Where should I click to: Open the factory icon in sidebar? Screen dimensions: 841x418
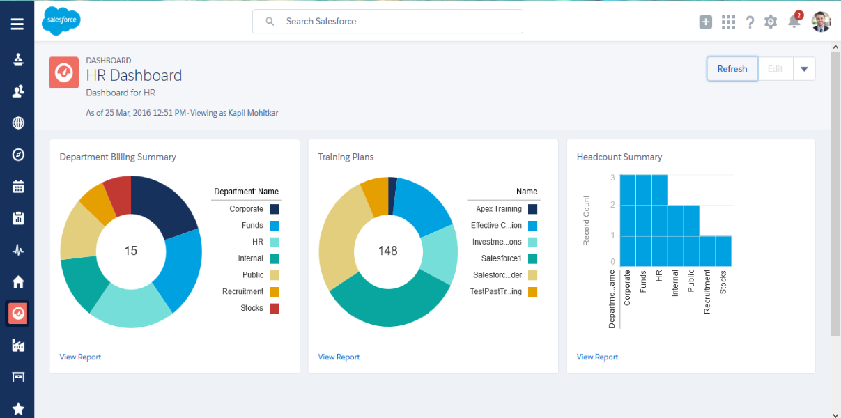click(18, 345)
